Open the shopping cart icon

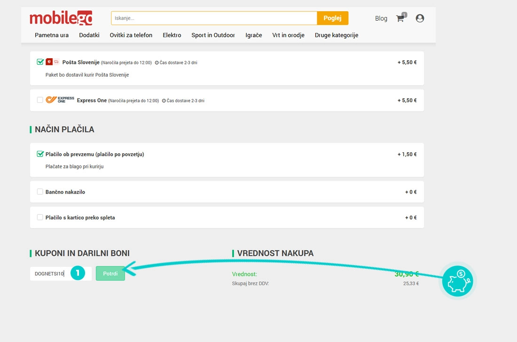point(400,18)
